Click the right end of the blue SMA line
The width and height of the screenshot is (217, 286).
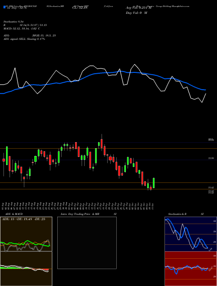pyautogui.click(x=205, y=90)
